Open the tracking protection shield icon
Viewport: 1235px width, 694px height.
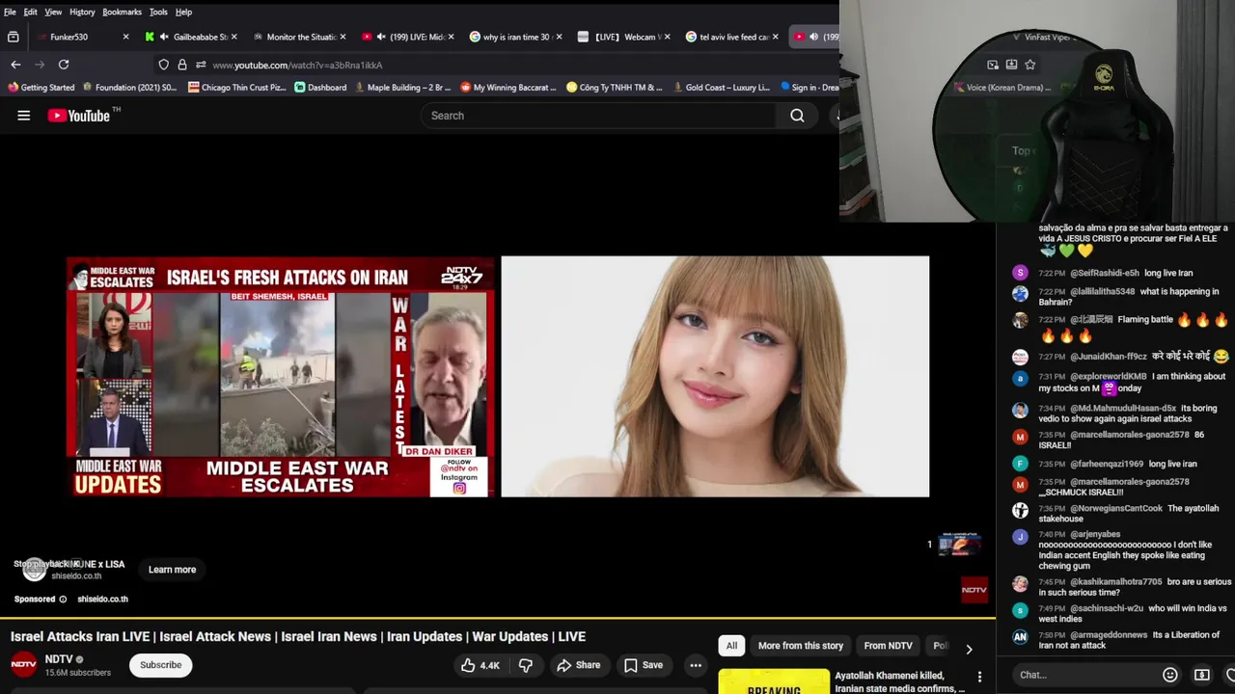click(x=164, y=65)
